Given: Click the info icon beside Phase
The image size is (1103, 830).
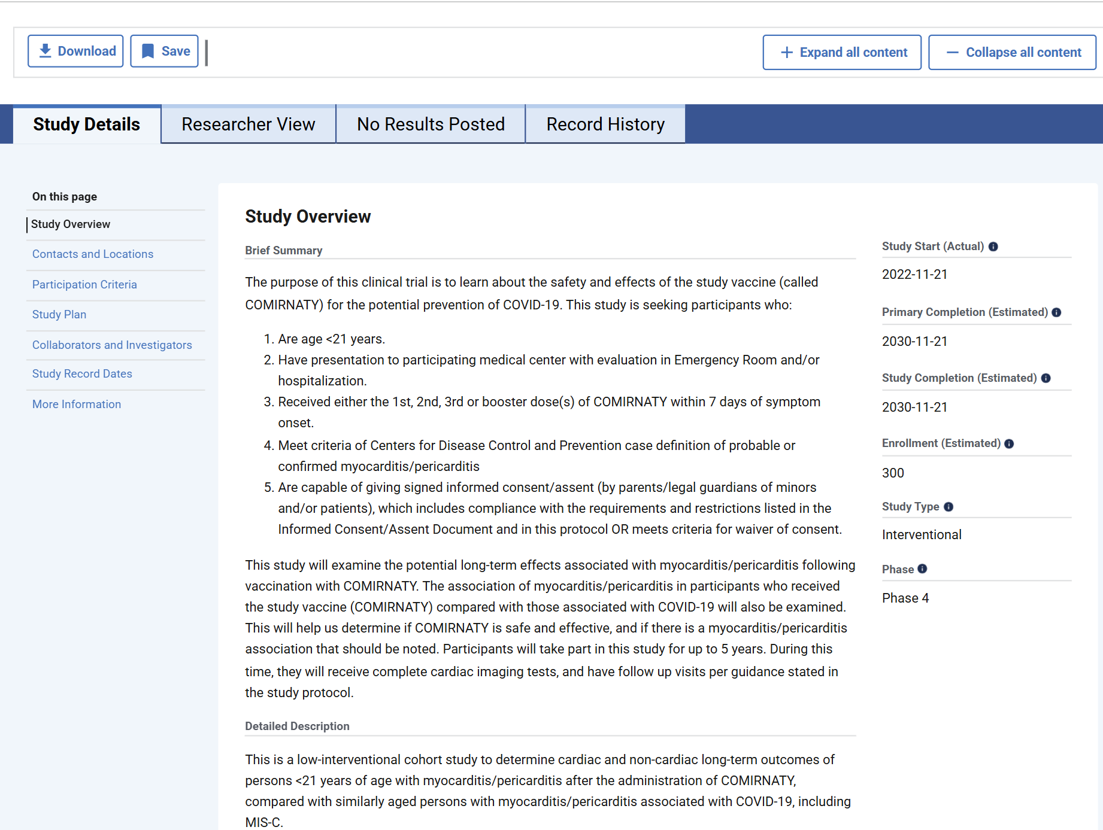Looking at the screenshot, I should pos(922,569).
